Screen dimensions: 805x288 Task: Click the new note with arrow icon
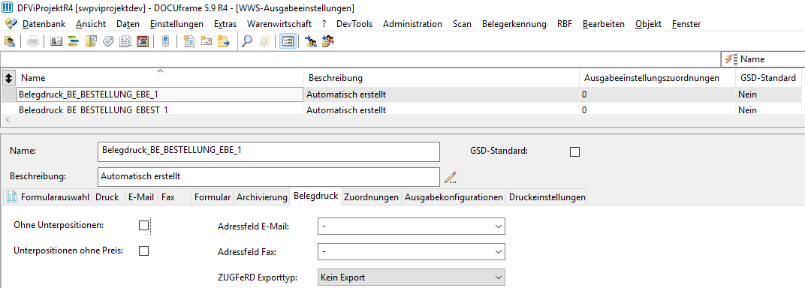pyautogui.click(x=223, y=41)
